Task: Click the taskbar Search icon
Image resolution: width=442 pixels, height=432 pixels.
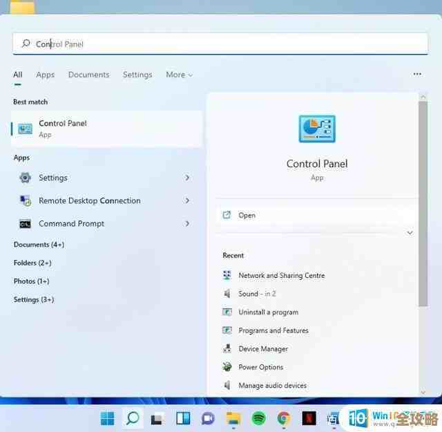Action: click(133, 418)
